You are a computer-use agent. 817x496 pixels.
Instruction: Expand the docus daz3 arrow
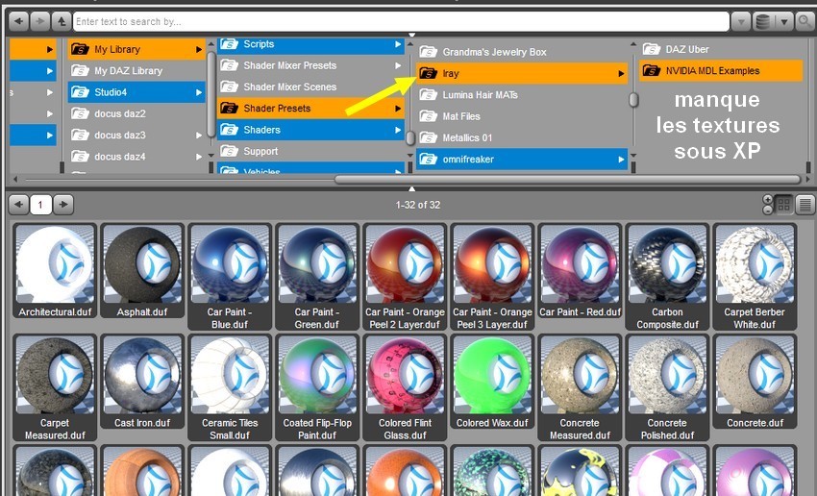199,135
